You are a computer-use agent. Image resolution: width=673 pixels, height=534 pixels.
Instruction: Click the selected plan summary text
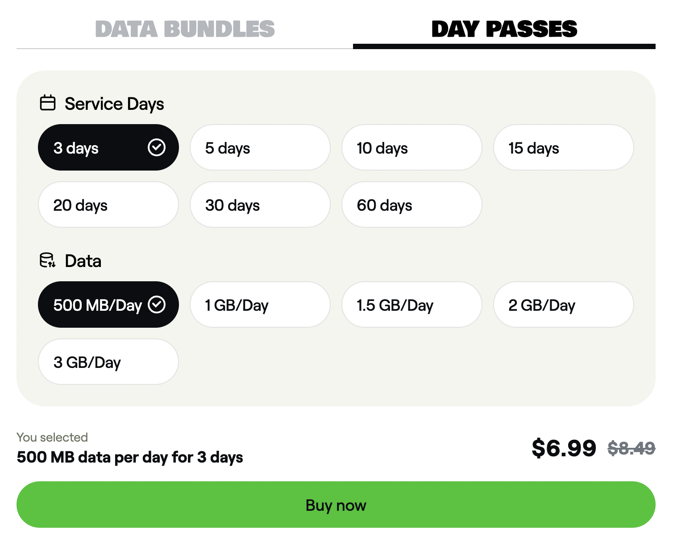click(x=130, y=457)
